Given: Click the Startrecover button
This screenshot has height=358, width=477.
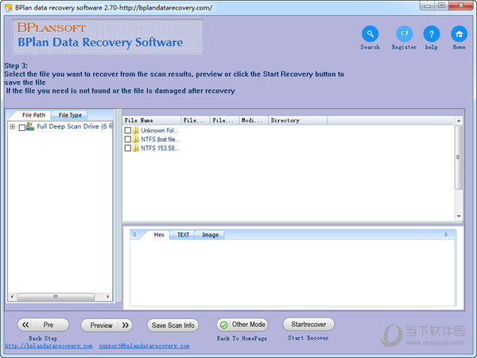Looking at the screenshot, I should (308, 325).
